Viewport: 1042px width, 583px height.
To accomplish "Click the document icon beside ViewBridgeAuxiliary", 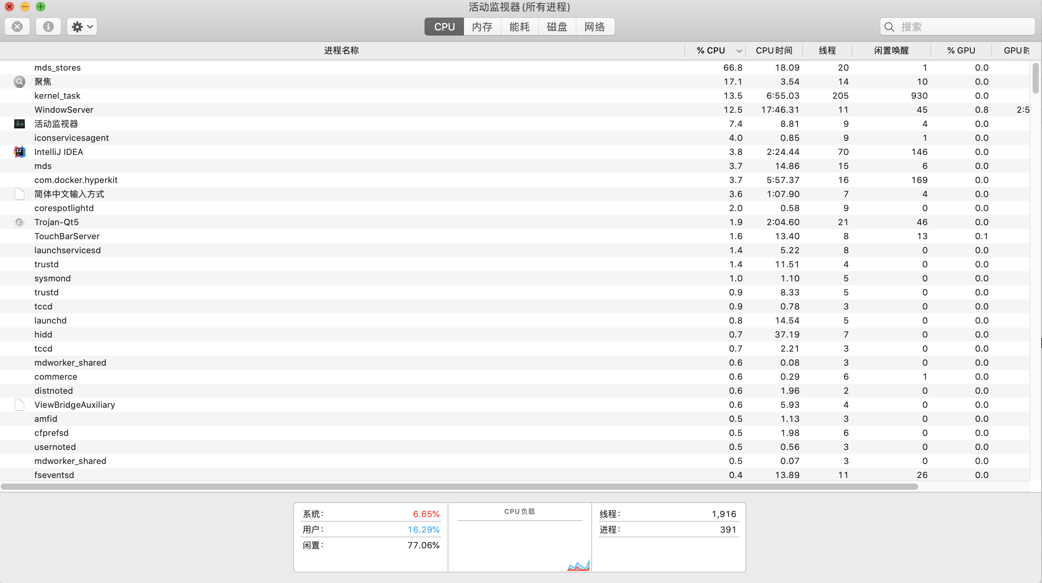I will 20,405.
